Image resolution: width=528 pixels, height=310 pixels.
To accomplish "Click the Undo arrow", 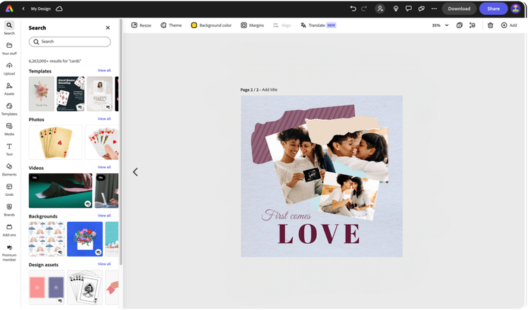I will pyautogui.click(x=353, y=8).
